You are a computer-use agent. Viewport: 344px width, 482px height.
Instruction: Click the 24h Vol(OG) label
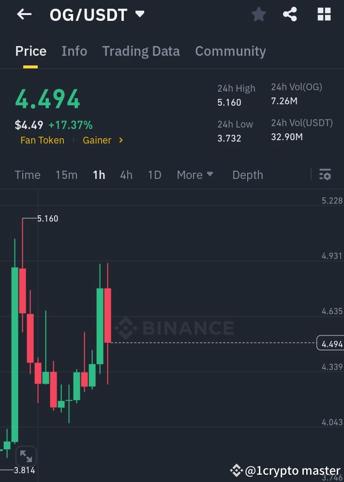coord(297,87)
